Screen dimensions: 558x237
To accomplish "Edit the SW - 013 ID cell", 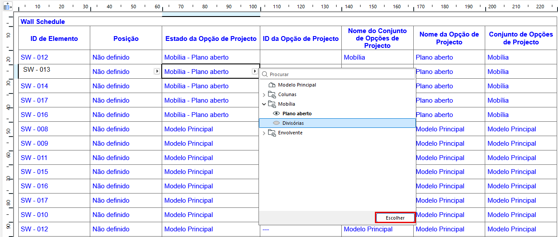I will point(54,71).
